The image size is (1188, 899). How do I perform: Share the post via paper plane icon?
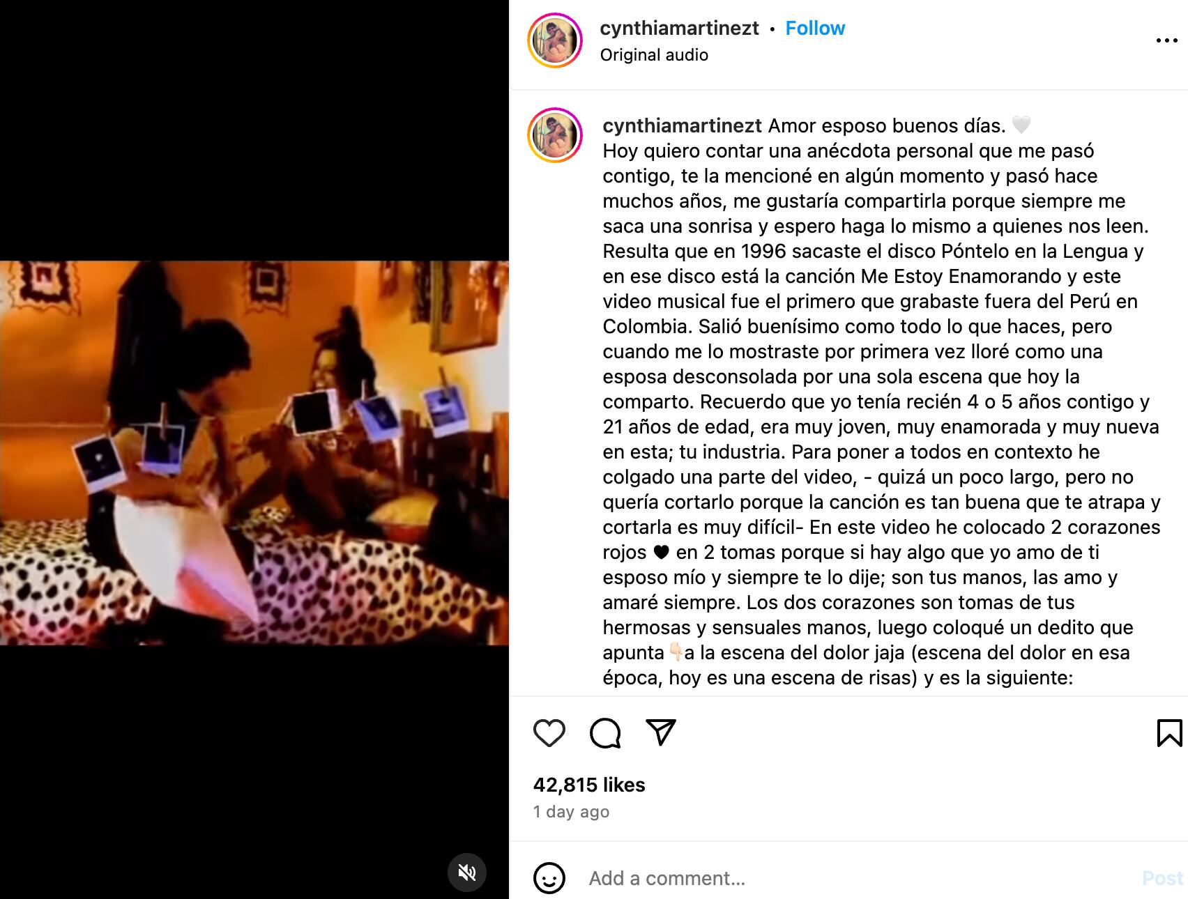point(660,732)
